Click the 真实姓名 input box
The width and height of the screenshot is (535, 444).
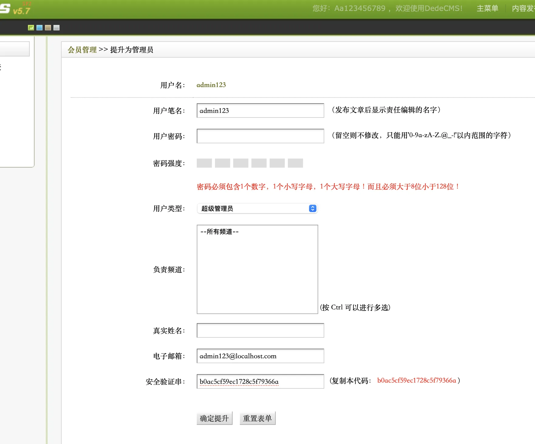260,330
